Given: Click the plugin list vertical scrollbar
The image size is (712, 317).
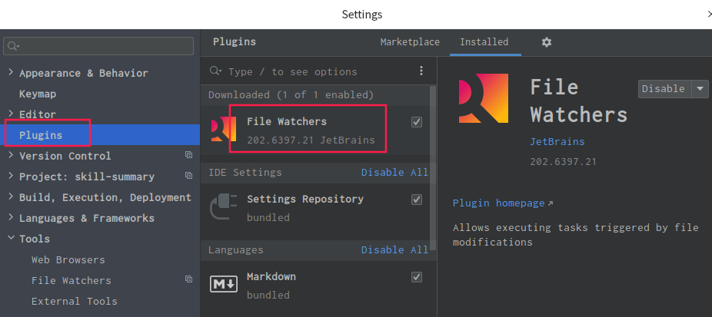Looking at the screenshot, I should (x=433, y=168).
